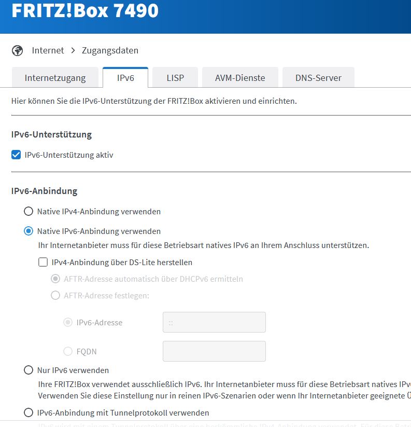The image size is (411, 427).
Task: Toggle IPv6-Unterstützung aktiv checkbox
Action: (x=16, y=155)
